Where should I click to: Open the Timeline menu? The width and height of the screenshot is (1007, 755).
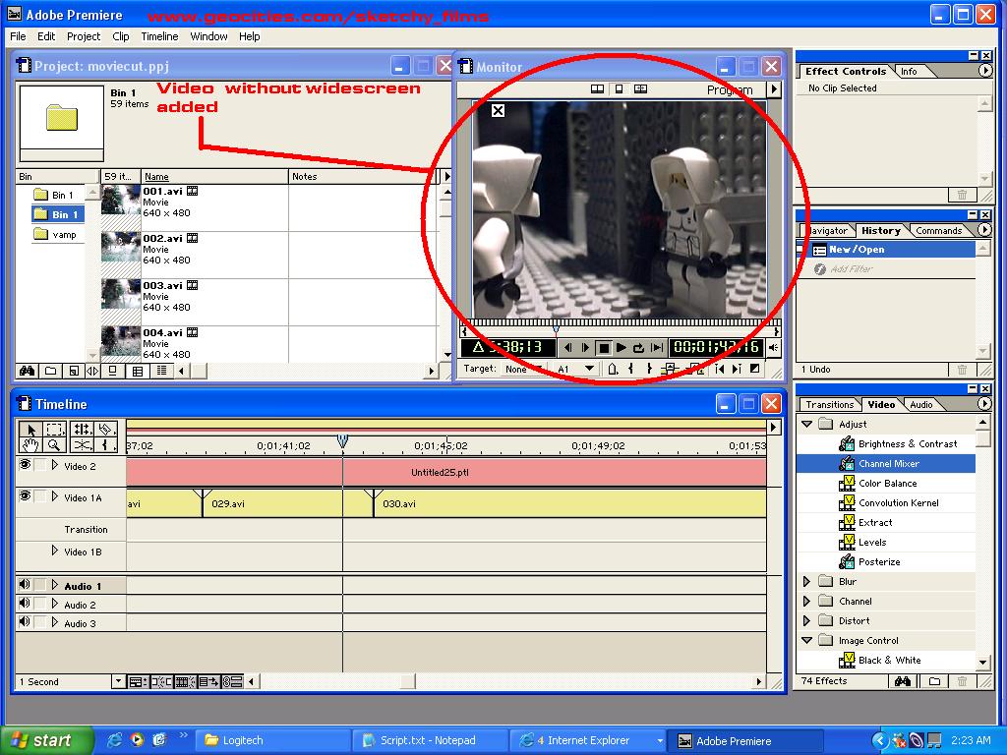click(x=159, y=36)
